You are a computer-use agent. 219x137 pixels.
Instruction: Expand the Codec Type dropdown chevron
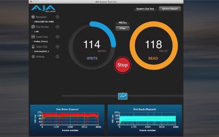[57, 37]
